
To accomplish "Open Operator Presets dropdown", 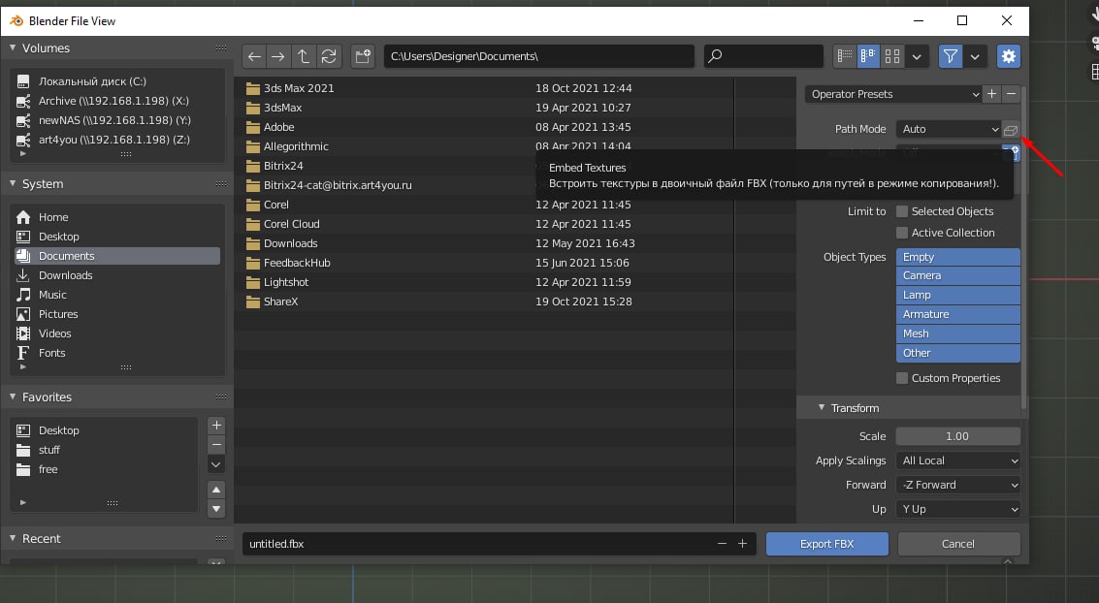I will pos(893,94).
